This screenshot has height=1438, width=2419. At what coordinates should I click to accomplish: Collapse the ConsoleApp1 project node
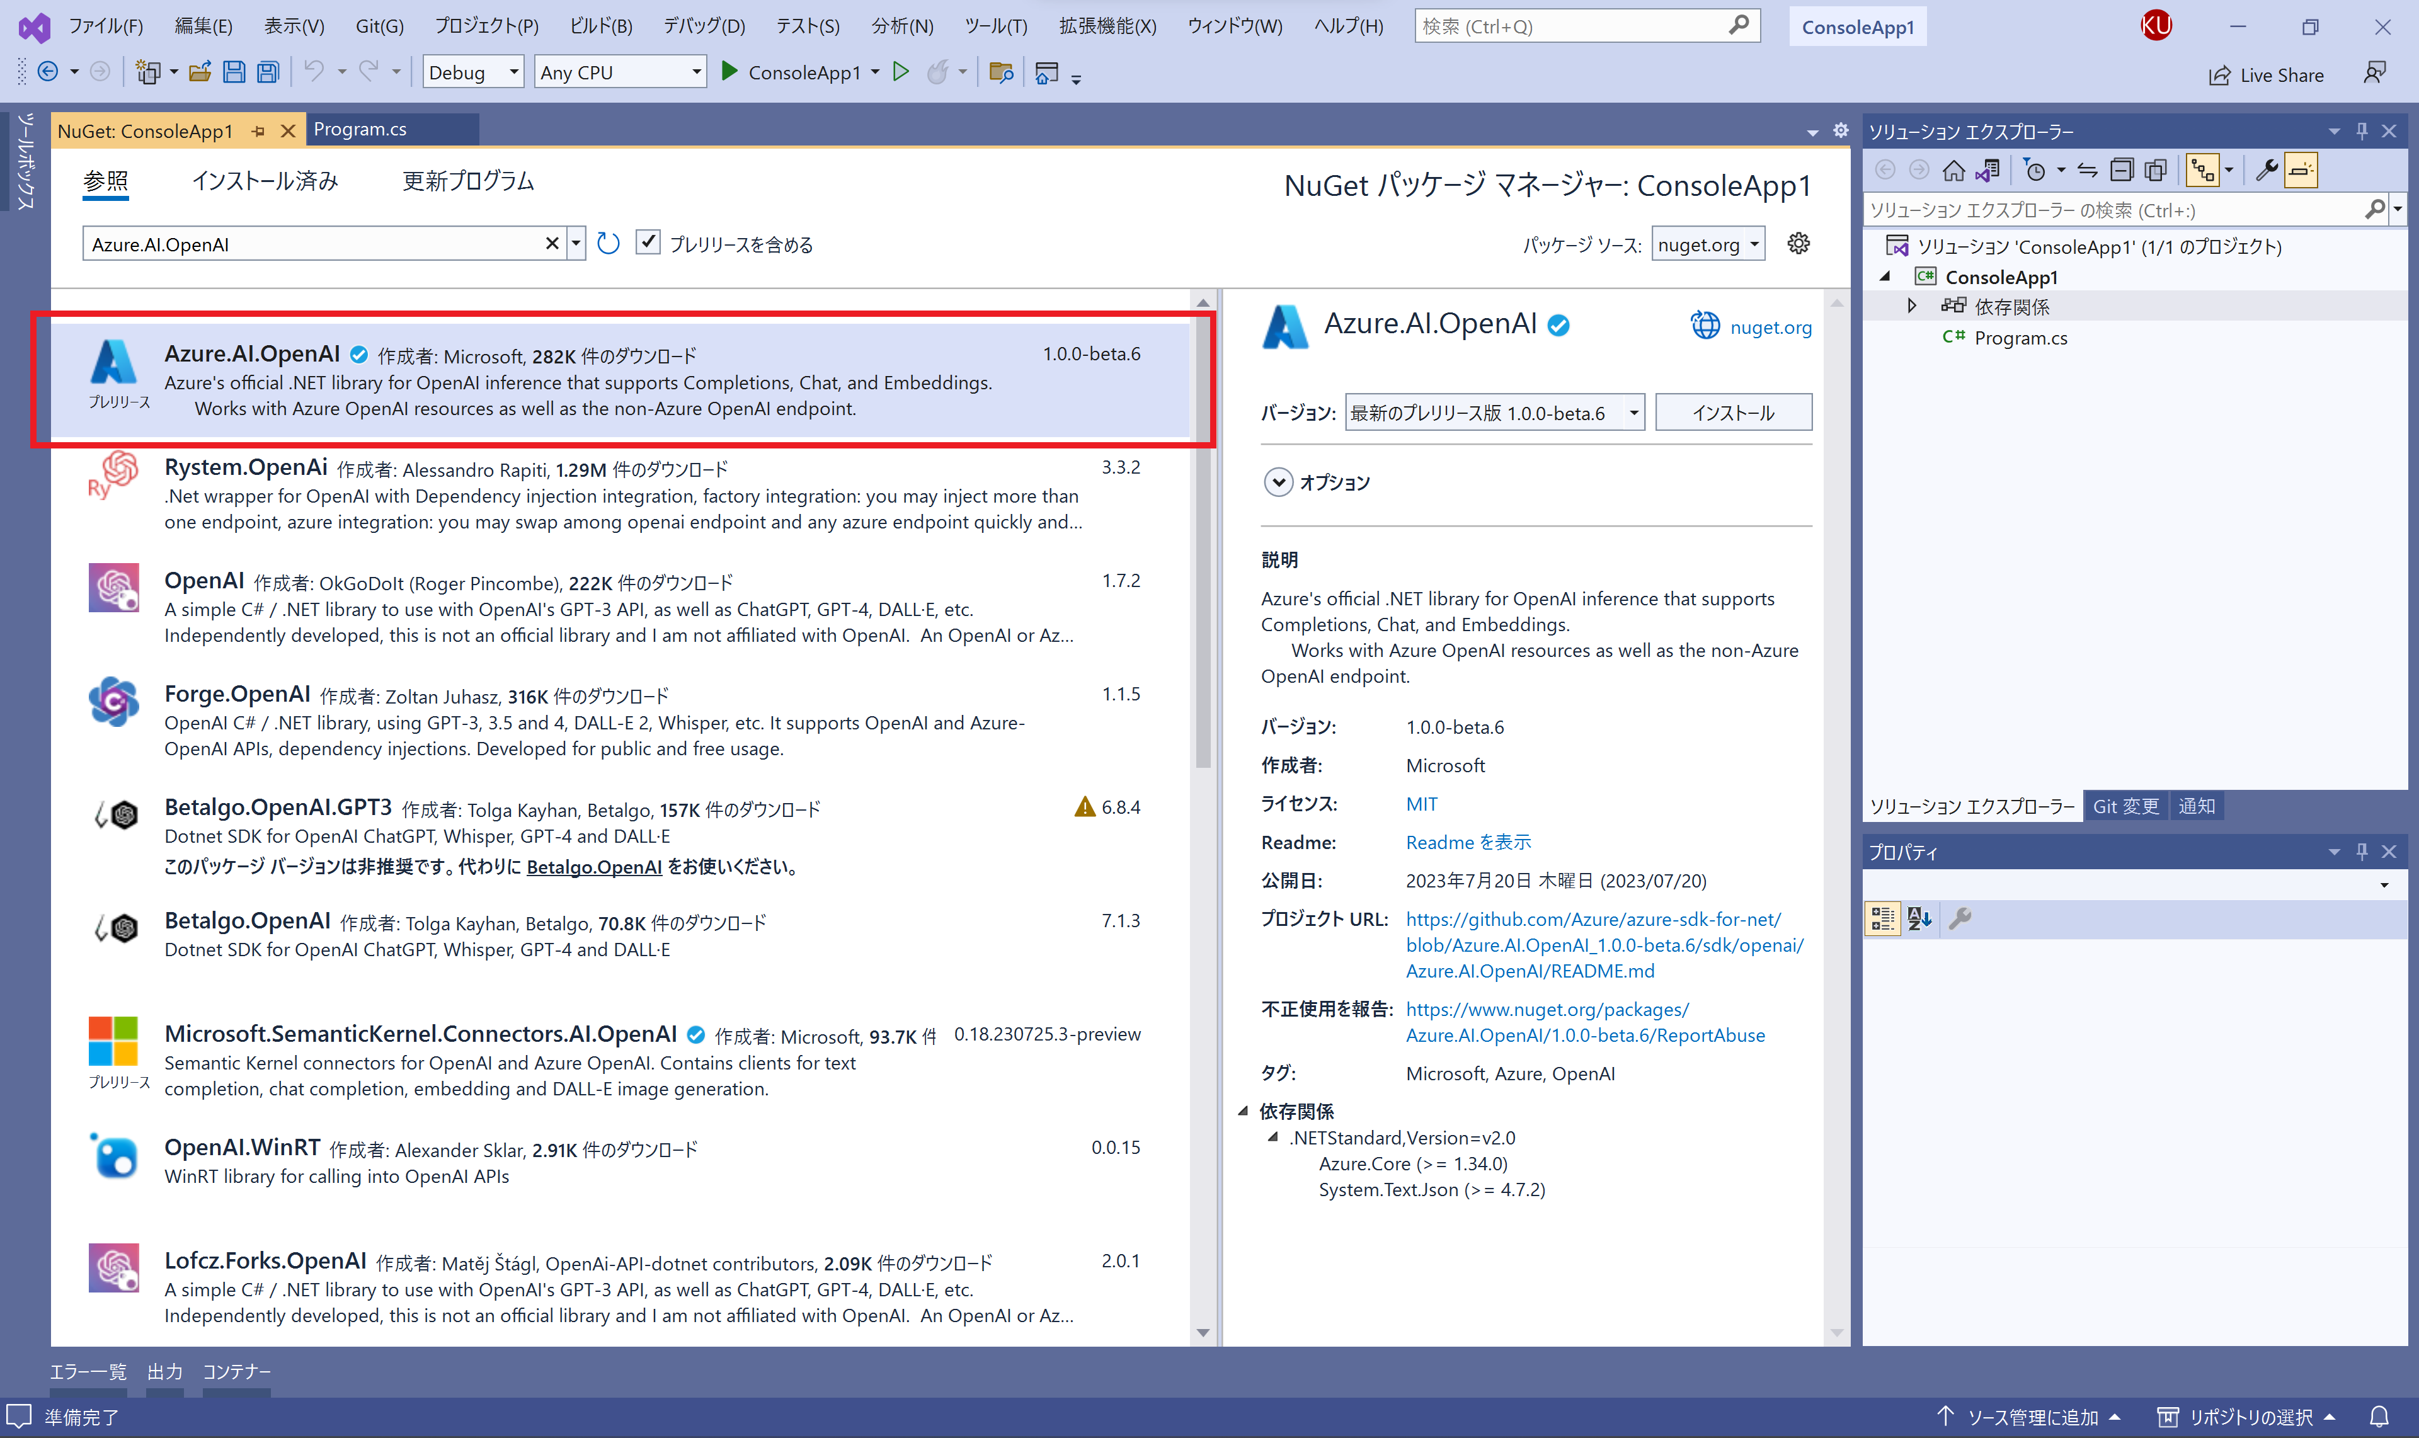pos(1885,276)
